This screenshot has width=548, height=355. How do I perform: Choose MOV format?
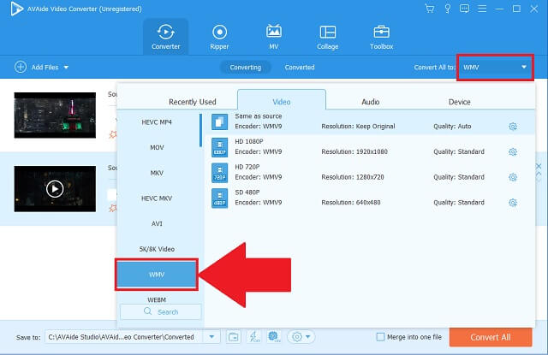[157, 148]
